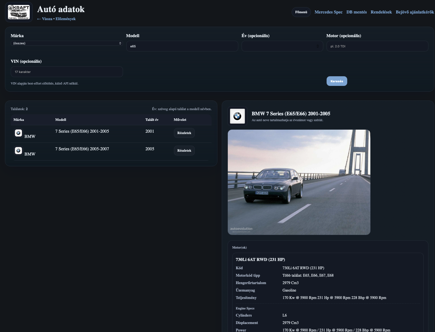Click the Keresés search button
This screenshot has height=332, width=435.
tap(337, 81)
